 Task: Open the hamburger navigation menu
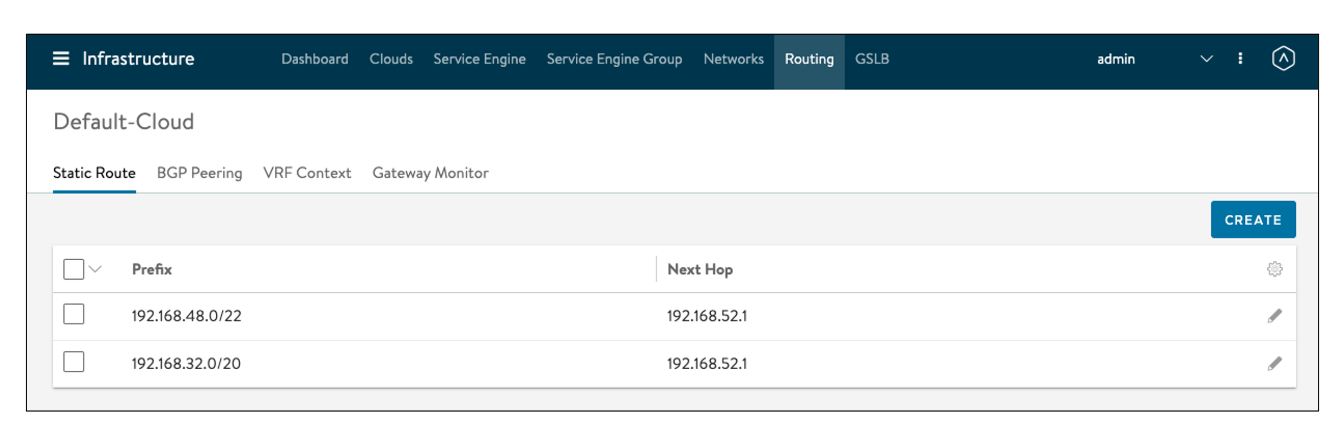pyautogui.click(x=61, y=59)
